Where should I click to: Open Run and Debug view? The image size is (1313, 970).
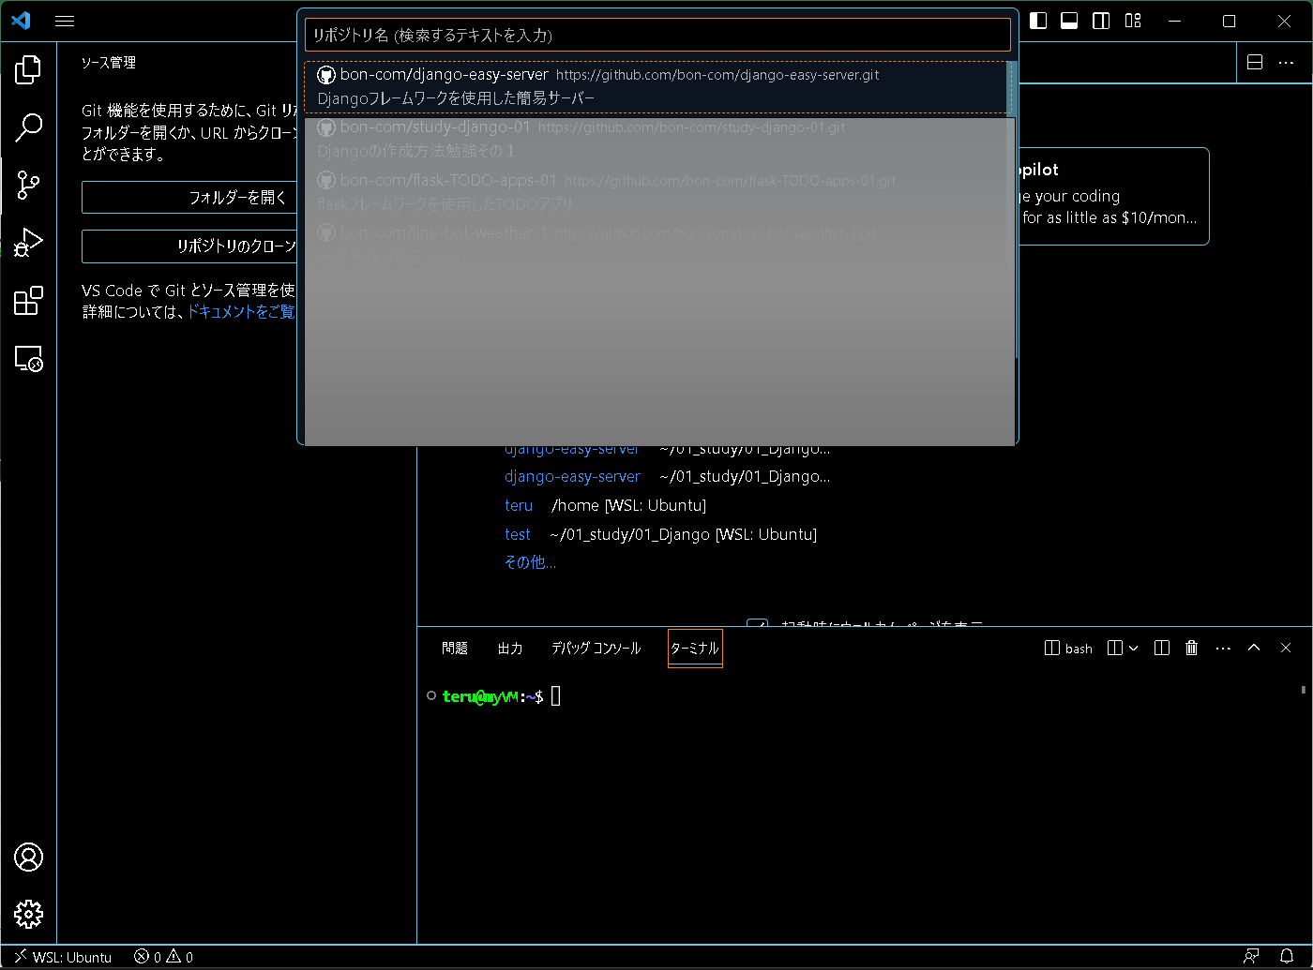click(x=28, y=243)
